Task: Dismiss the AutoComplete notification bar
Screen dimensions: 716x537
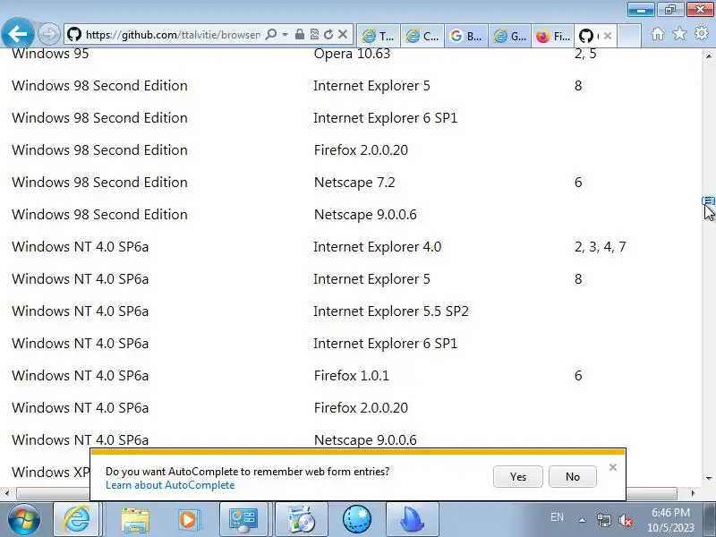Action: [x=613, y=467]
